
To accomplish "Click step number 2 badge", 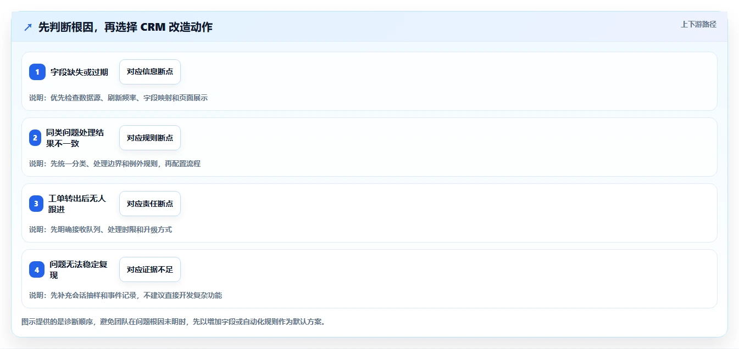I will click(x=35, y=138).
